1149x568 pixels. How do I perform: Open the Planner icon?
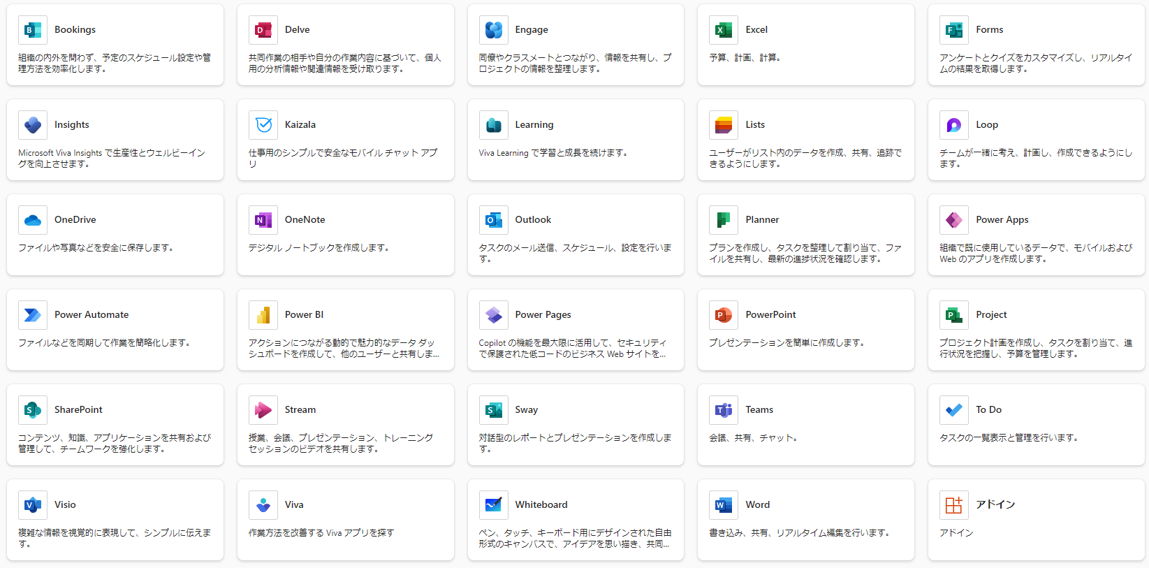coord(724,220)
